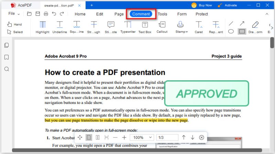Choose the Squiggly line tool
This screenshot has width=275, height=154.
click(77, 27)
